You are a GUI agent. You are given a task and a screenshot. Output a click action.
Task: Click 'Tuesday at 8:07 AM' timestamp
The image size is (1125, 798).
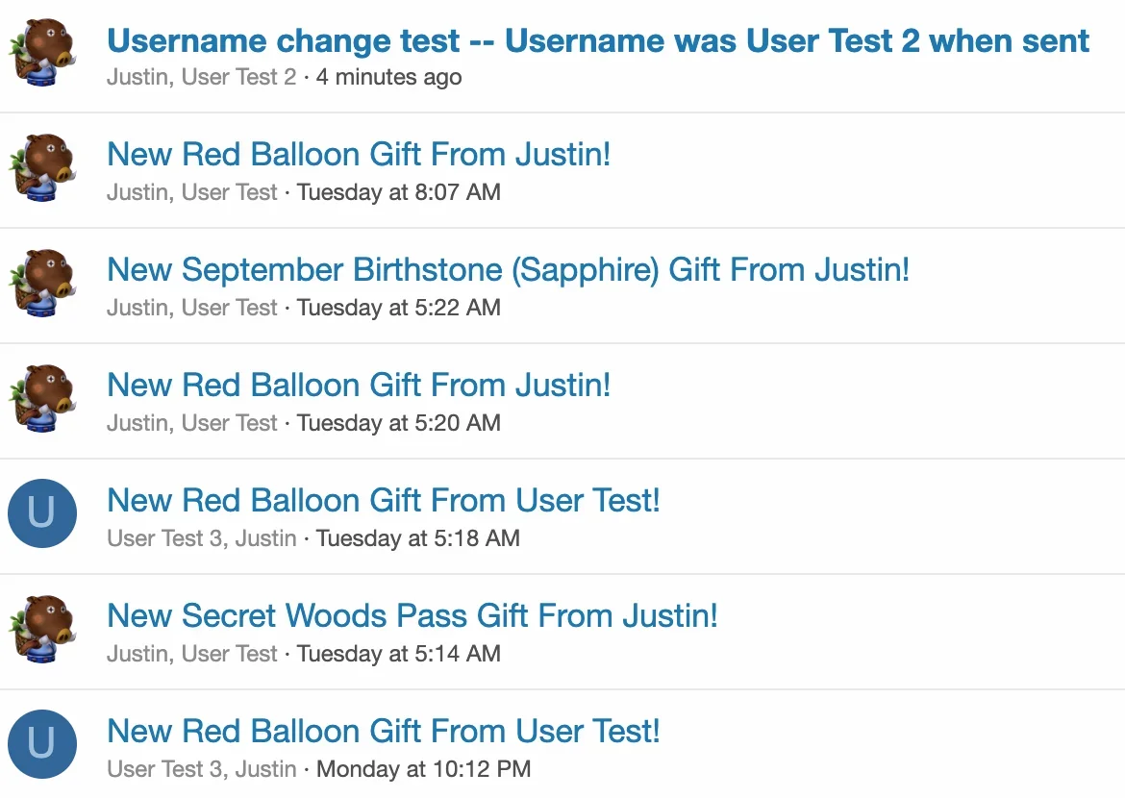click(399, 192)
